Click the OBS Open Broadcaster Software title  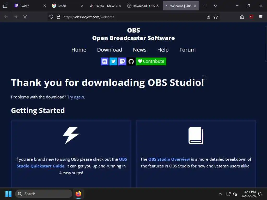[x=133, y=34]
